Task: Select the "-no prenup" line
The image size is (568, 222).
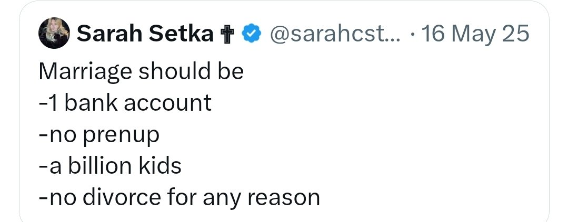Action: click(x=99, y=134)
